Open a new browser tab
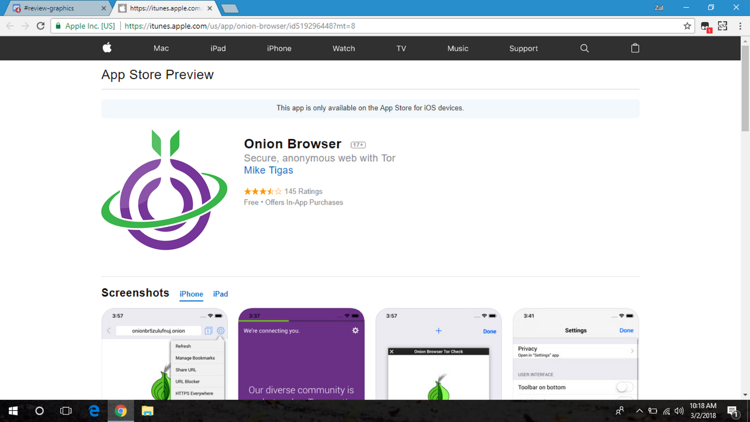 tap(230, 9)
